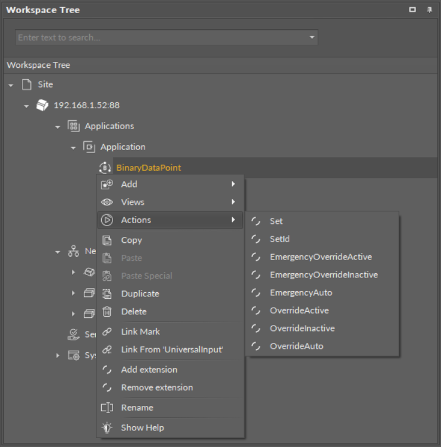
Task: Click the Duplicate icon in context menu
Action: [x=107, y=294]
